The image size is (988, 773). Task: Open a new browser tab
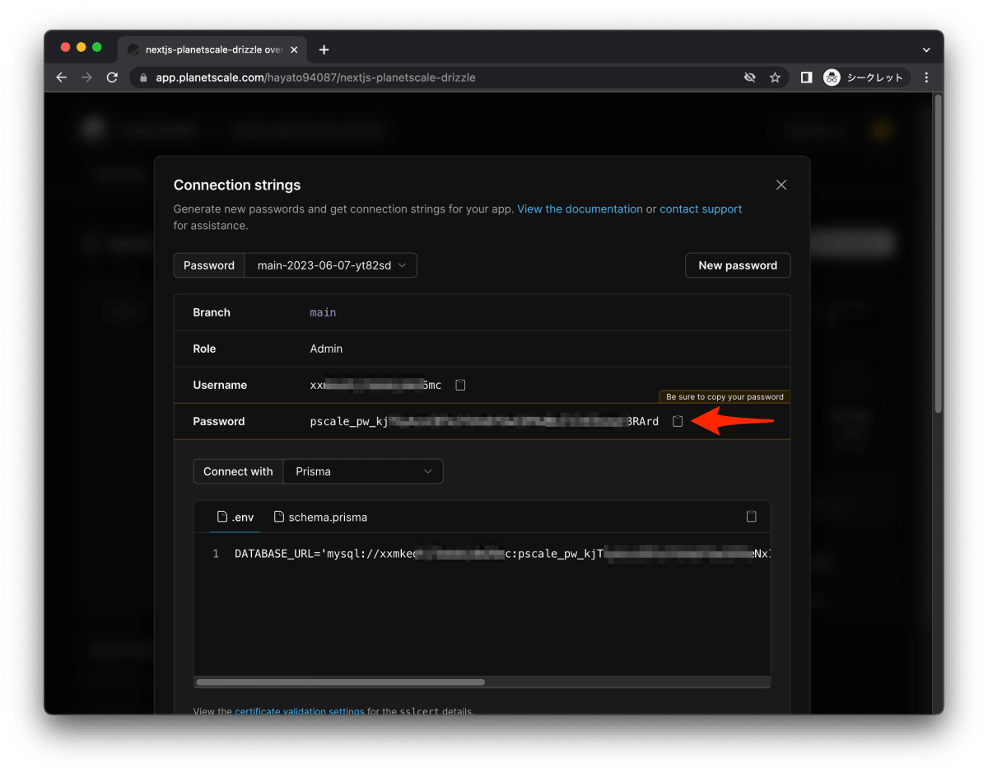324,49
